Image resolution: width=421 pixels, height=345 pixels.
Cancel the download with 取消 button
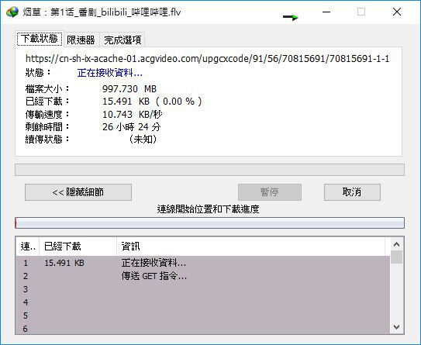tap(352, 192)
